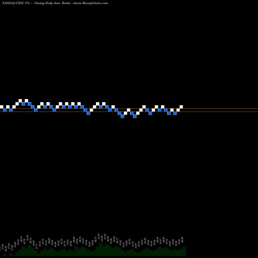Select the rightmost white Renko brick
This screenshot has width=258, height=258.
click(x=181, y=107)
